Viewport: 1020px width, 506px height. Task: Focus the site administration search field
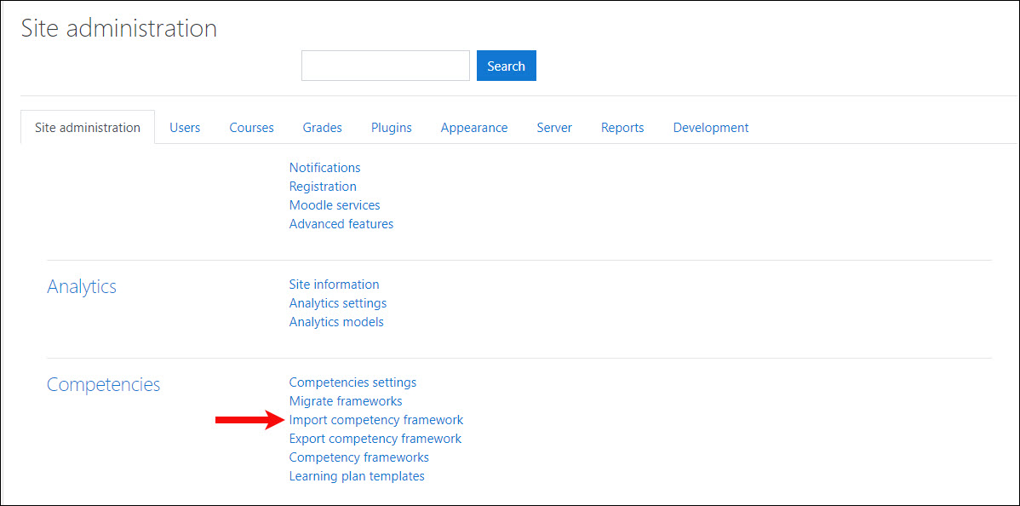[x=385, y=66]
